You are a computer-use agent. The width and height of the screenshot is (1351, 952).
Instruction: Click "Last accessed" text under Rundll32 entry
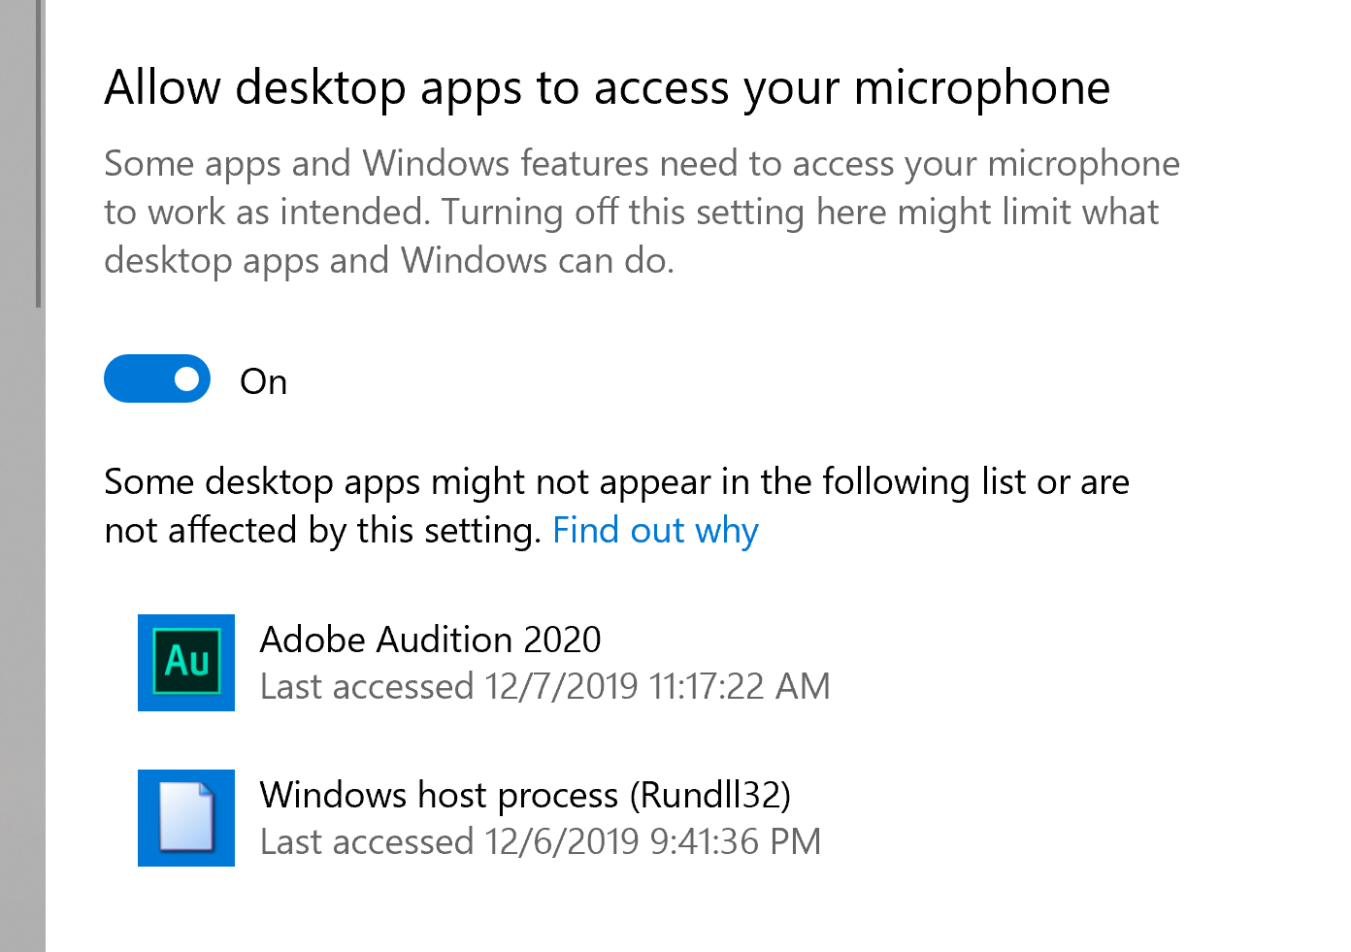(x=367, y=842)
